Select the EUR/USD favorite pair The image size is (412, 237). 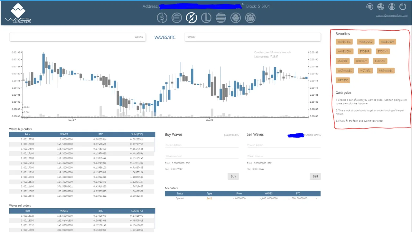click(380, 61)
